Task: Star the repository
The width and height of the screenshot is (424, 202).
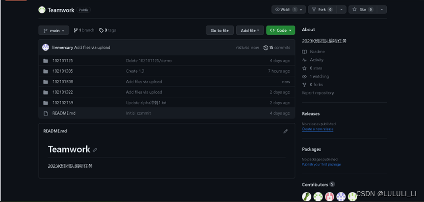Action: click(363, 9)
